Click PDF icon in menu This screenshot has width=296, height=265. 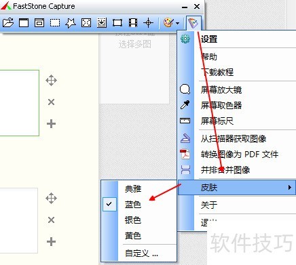[185, 154]
